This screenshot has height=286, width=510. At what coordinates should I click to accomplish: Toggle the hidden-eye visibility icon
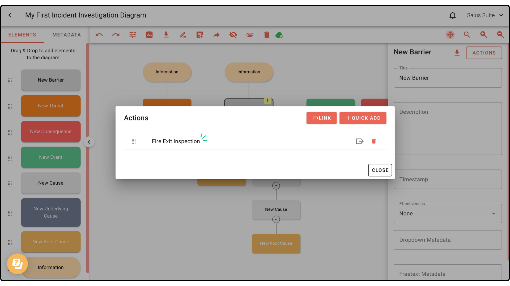[x=233, y=35]
